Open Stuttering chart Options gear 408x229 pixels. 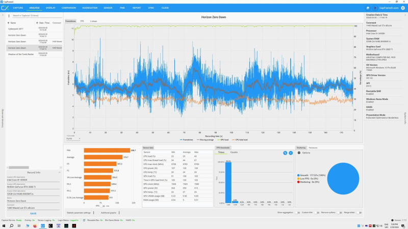point(299,153)
